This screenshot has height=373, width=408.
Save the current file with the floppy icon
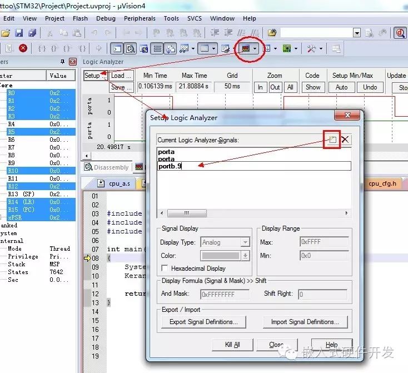pyautogui.click(x=19, y=33)
